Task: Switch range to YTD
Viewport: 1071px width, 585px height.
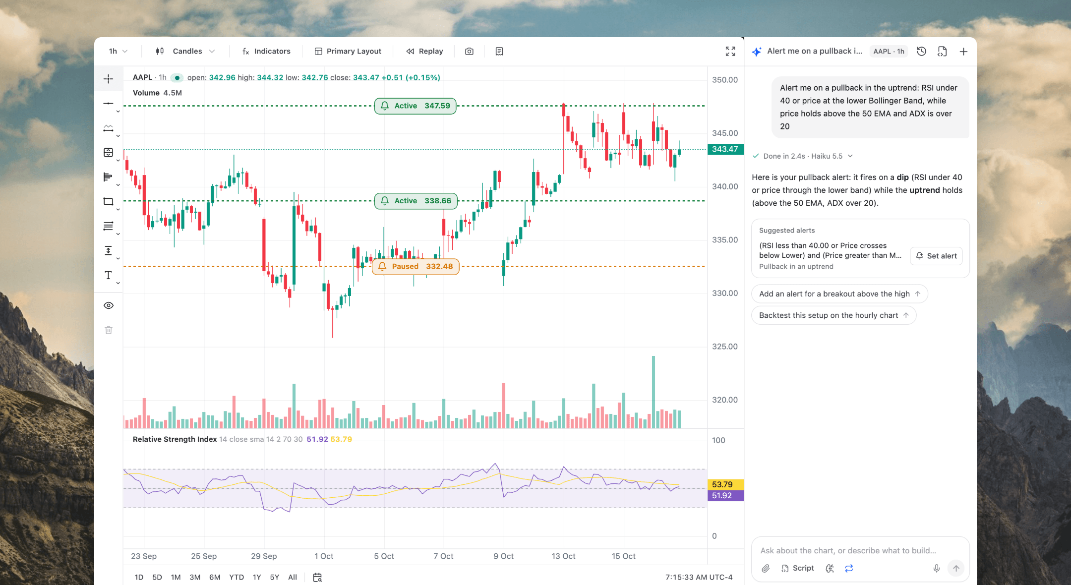Action: [237, 577]
